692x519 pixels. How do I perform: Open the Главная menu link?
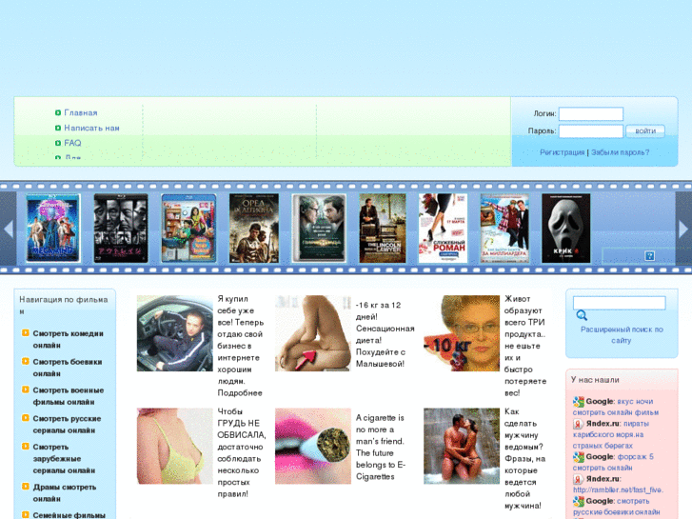pyautogui.click(x=81, y=113)
